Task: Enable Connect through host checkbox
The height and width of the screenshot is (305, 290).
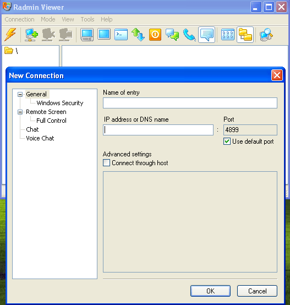Action: [106, 163]
